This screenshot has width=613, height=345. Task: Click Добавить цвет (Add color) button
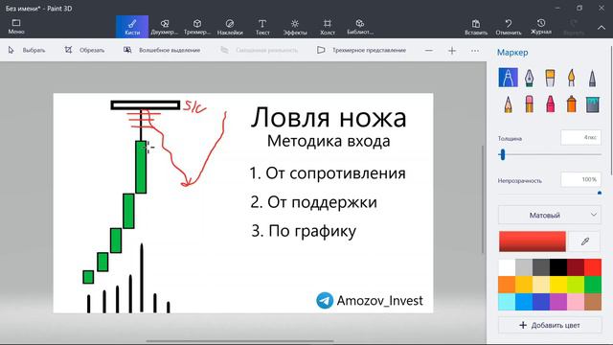(550, 325)
